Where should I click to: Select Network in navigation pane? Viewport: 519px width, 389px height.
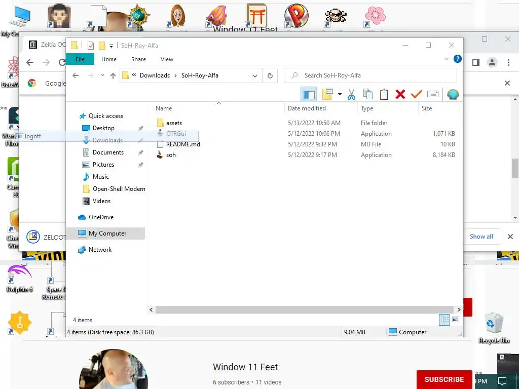[100, 250]
